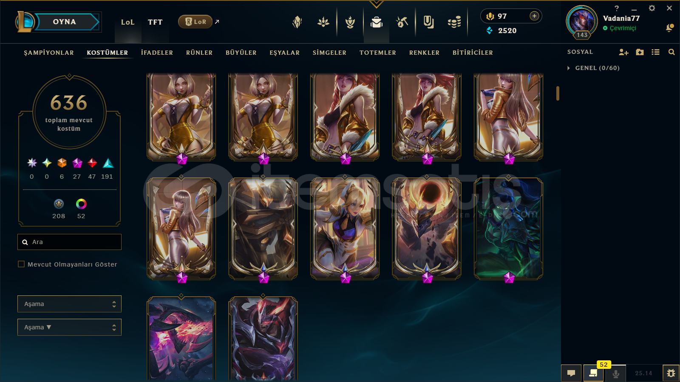Image resolution: width=680 pixels, height=382 pixels.
Task: Open the Collection backpack icon
Action: (377, 22)
